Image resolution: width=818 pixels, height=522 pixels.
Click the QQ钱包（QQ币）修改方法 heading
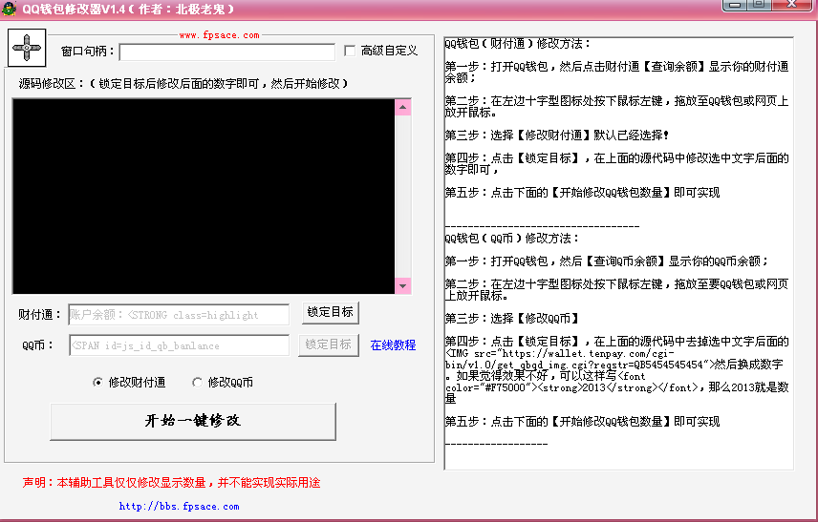[512, 238]
